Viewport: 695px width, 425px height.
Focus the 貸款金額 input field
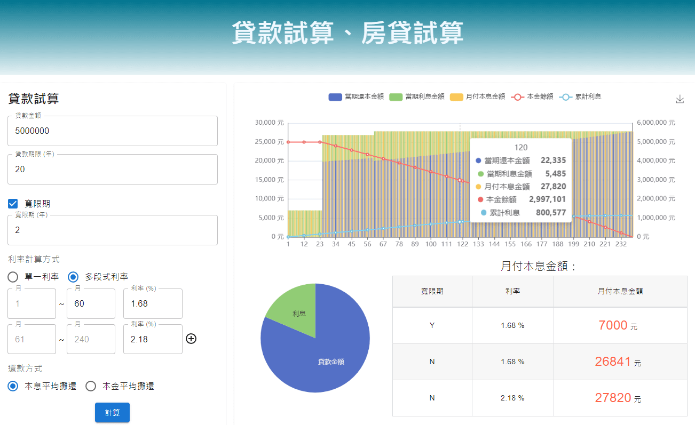click(113, 131)
